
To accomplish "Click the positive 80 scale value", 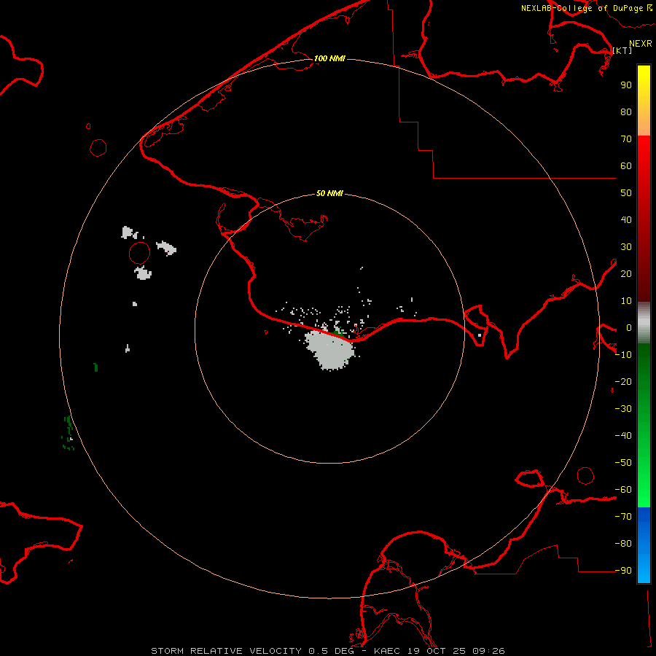I will pos(626,112).
